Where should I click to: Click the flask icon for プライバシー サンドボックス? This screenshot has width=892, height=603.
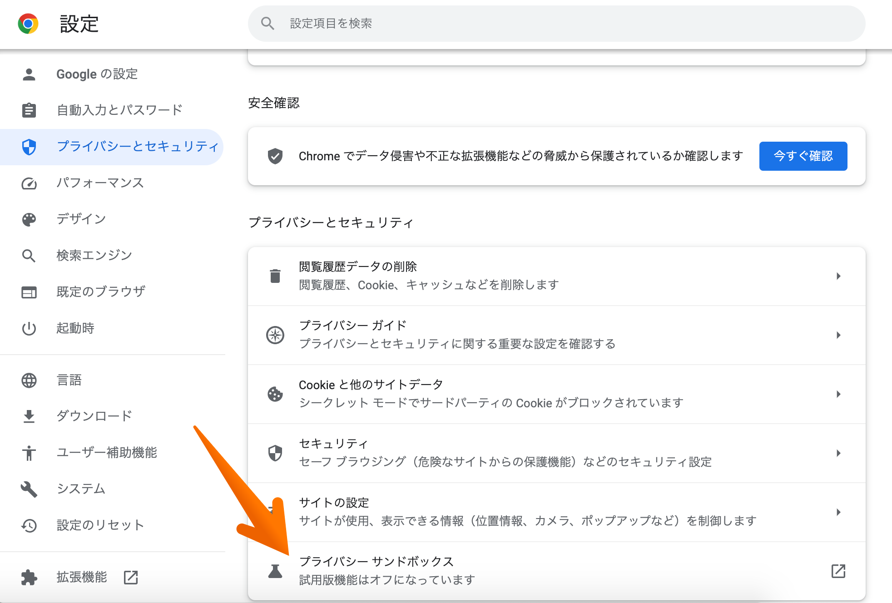(275, 571)
